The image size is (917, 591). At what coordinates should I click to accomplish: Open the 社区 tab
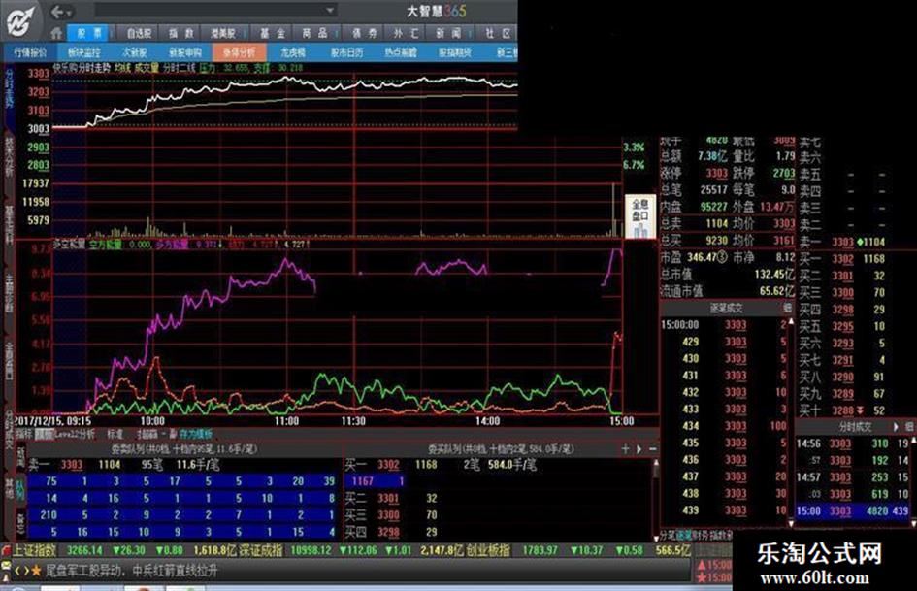coord(498,33)
